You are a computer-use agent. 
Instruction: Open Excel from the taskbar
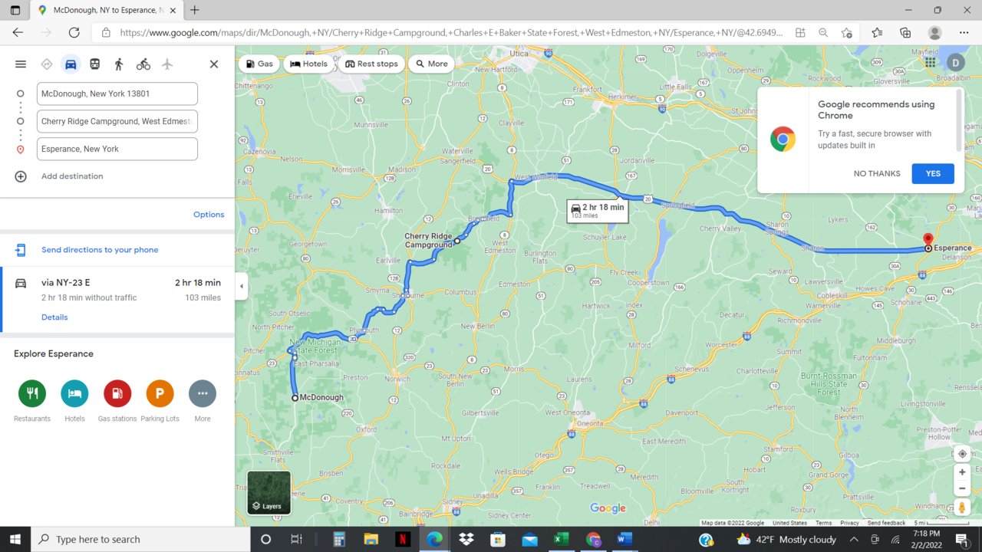tap(561, 539)
